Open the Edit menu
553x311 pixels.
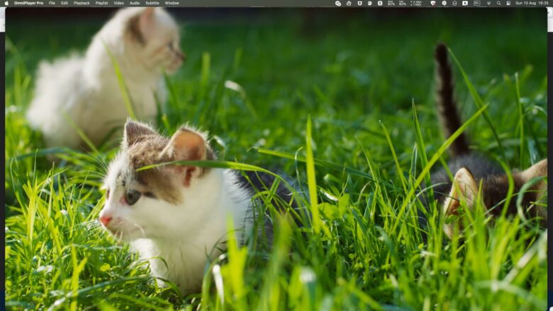pos(65,3)
